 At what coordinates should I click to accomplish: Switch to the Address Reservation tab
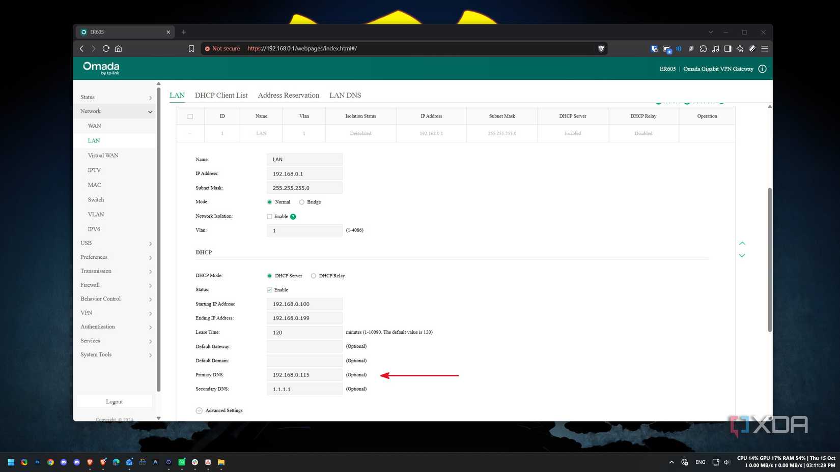pos(288,95)
